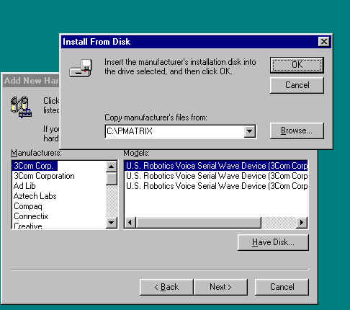Click Manufacturers list scroll up arrow
The height and width of the screenshot is (310, 350).
click(x=112, y=167)
